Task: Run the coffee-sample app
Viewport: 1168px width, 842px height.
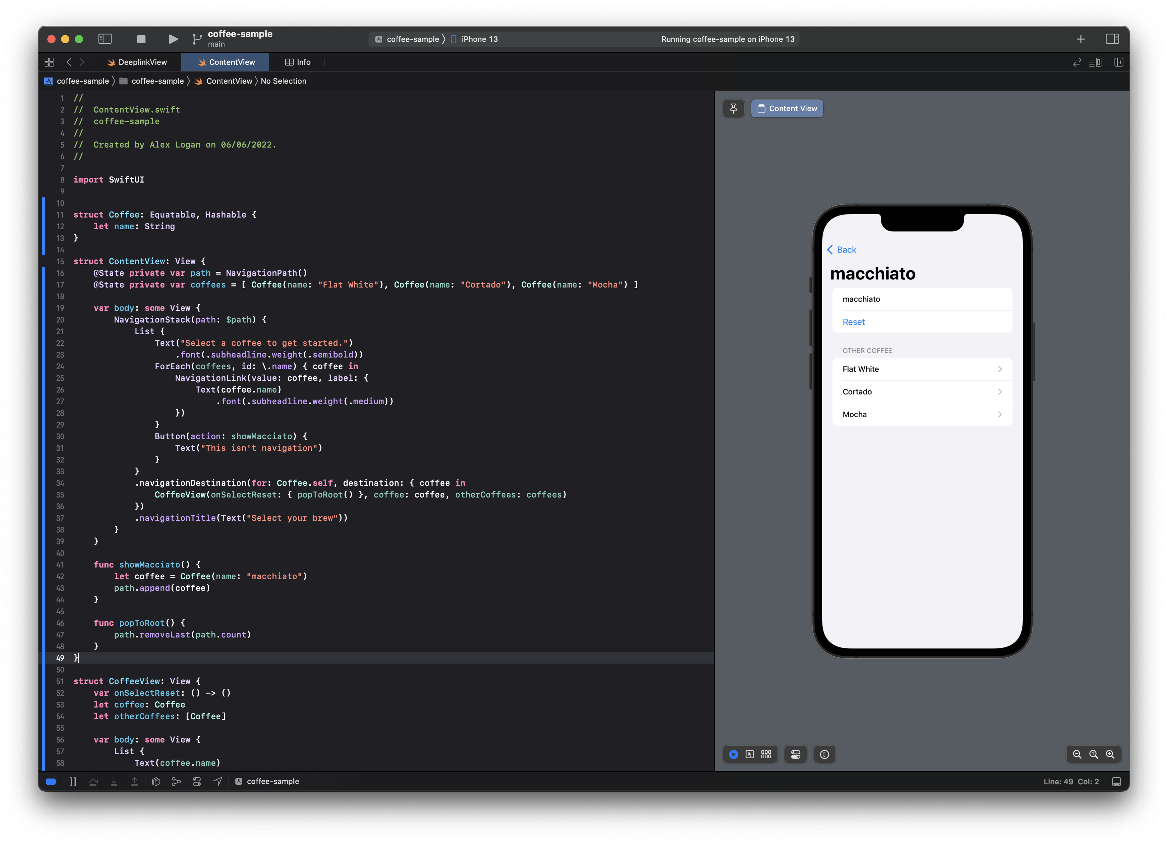Action: point(173,39)
